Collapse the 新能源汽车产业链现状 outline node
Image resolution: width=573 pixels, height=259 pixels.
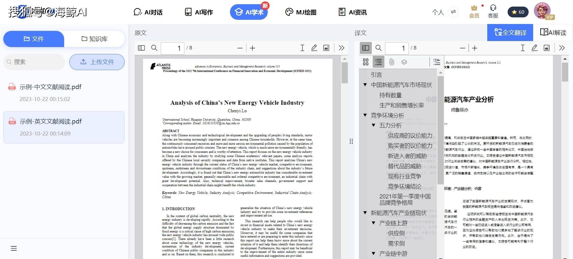pyautogui.click(x=365, y=213)
